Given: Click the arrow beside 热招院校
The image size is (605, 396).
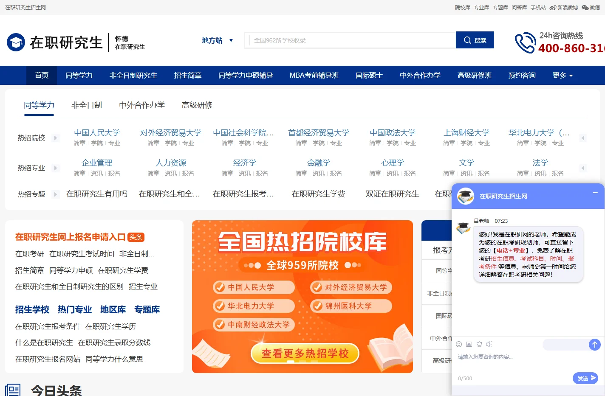Looking at the screenshot, I should 55,138.
